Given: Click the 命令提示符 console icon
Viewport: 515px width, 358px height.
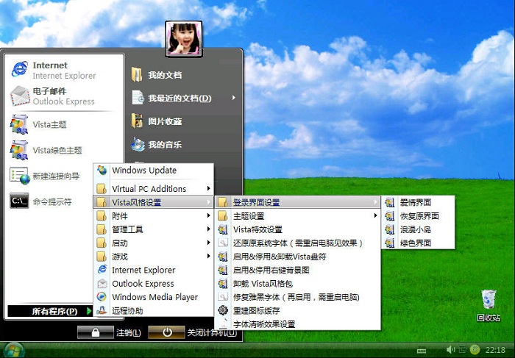Looking at the screenshot, I should point(19,201).
